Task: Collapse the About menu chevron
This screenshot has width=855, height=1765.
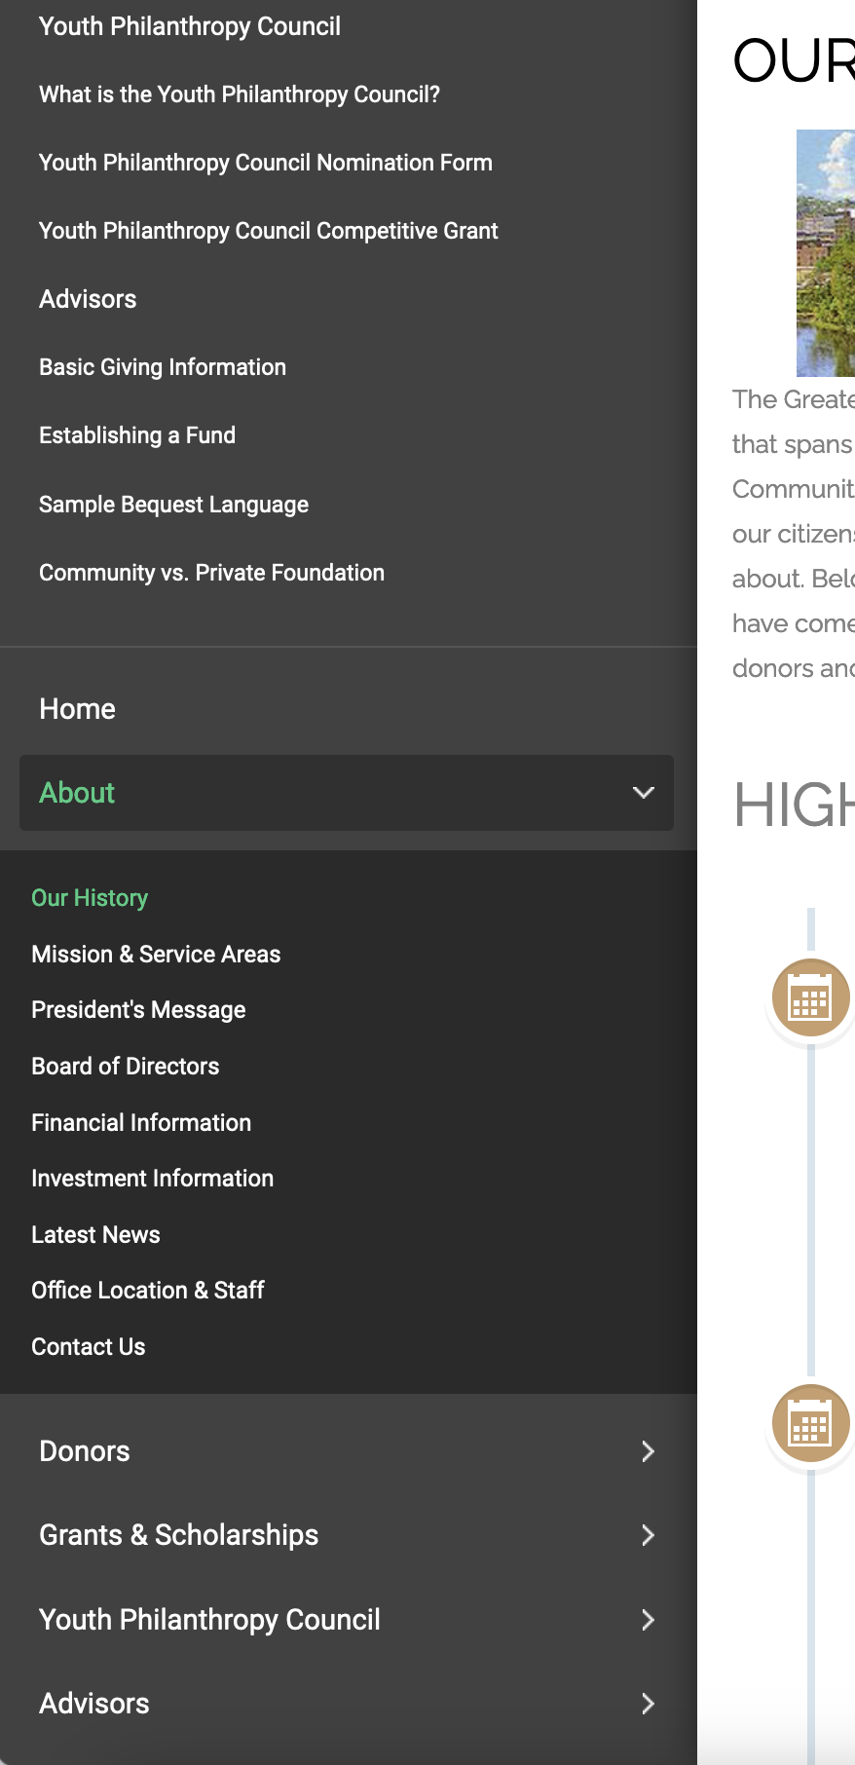Action: pos(643,793)
